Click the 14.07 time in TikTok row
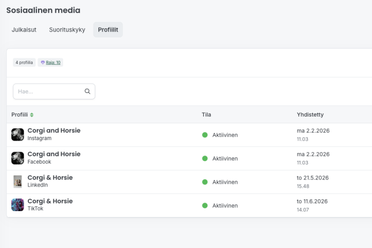Screen dimensions: 372x248 pos(303,210)
